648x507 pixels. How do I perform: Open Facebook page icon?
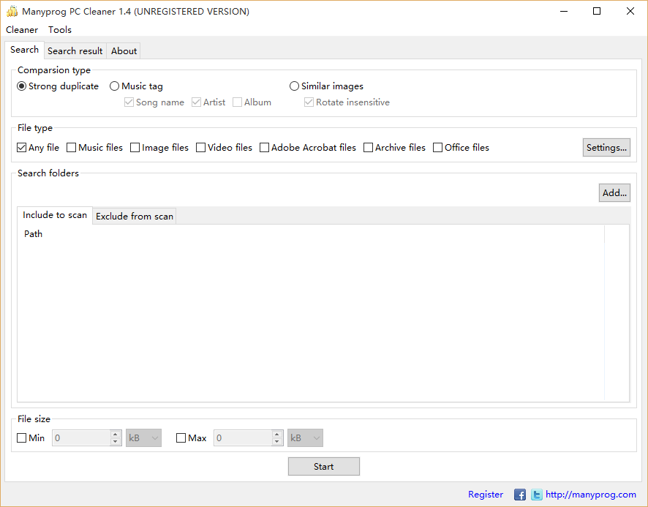pyautogui.click(x=519, y=494)
